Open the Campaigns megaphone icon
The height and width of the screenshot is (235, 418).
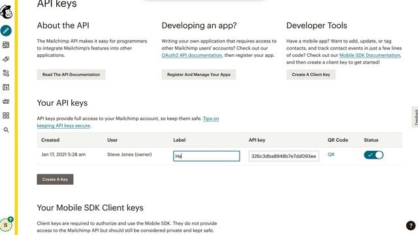point(6,59)
